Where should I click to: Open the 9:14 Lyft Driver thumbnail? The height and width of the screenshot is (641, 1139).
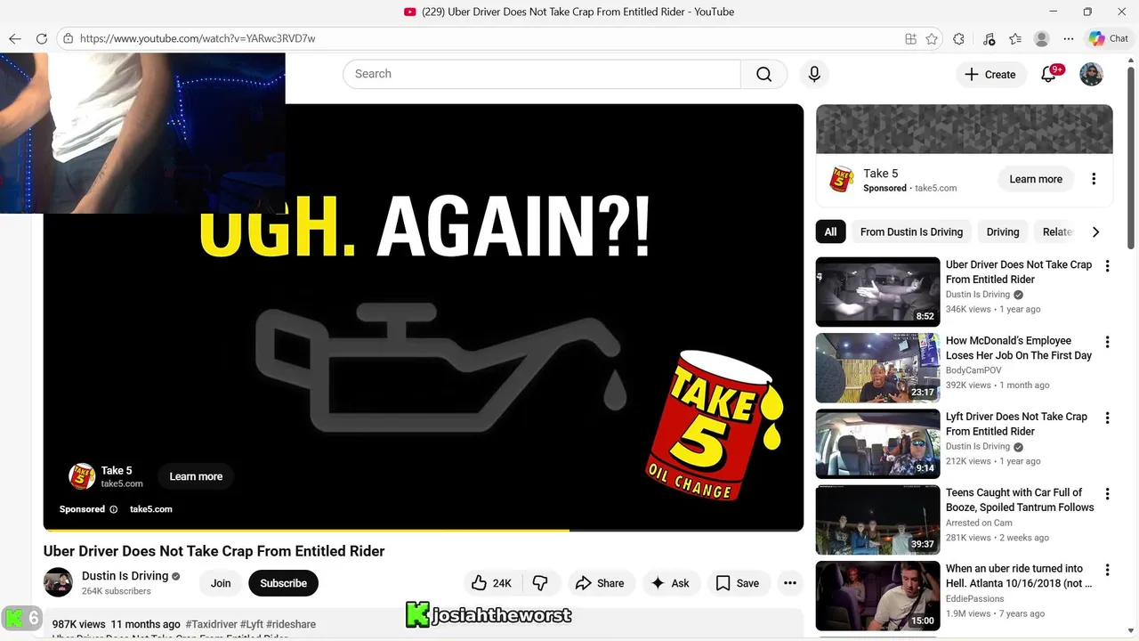(877, 443)
